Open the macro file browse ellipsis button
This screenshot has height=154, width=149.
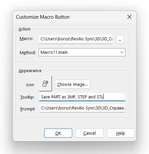pos(120,39)
